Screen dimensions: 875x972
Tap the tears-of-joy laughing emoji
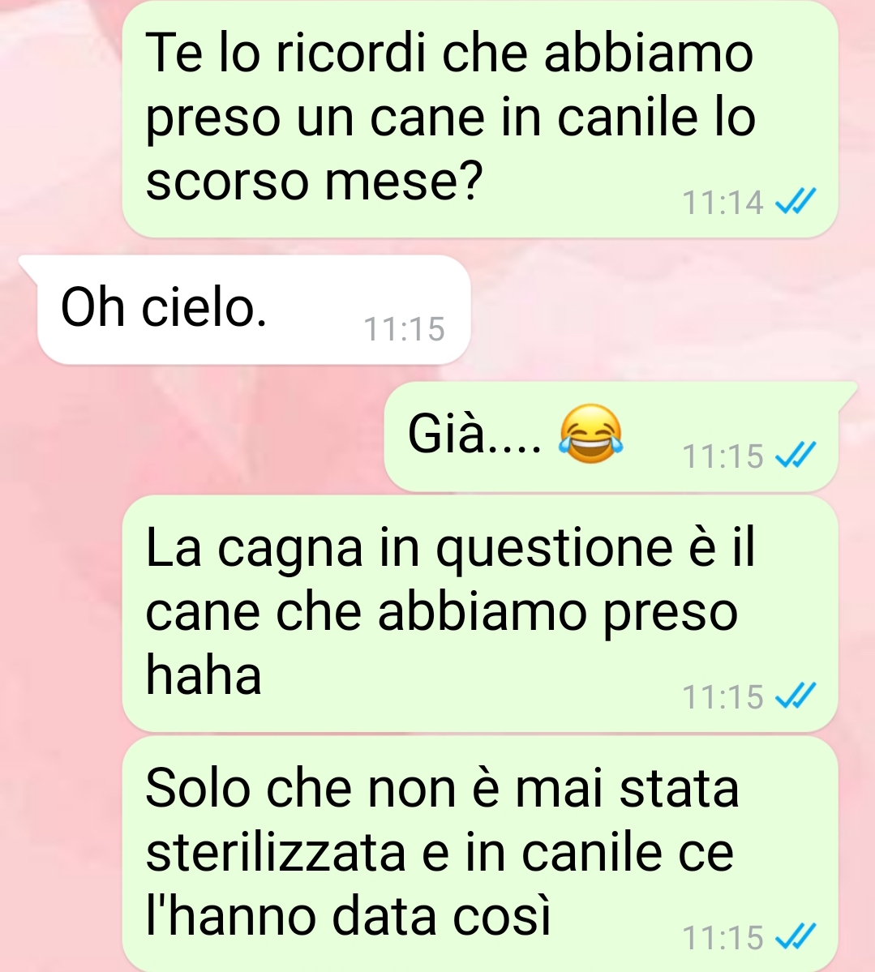click(591, 434)
